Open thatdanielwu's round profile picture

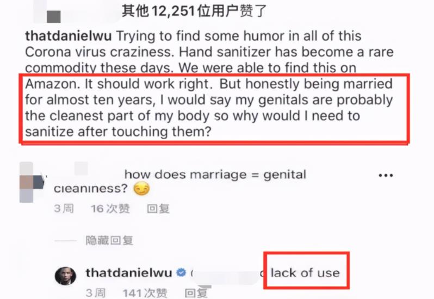tap(65, 276)
